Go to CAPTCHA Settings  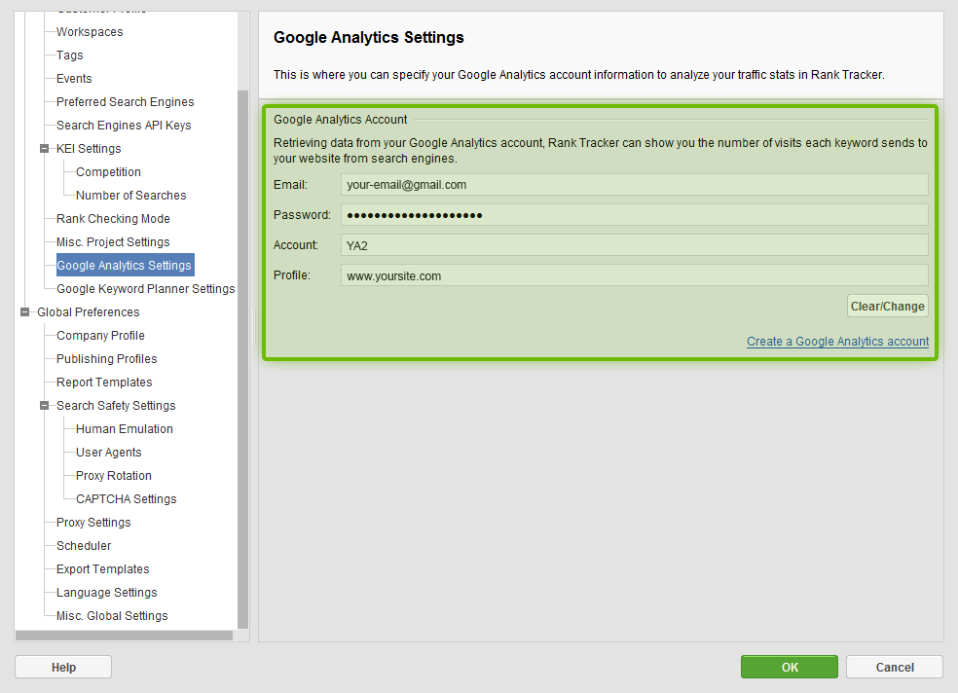pyautogui.click(x=126, y=499)
